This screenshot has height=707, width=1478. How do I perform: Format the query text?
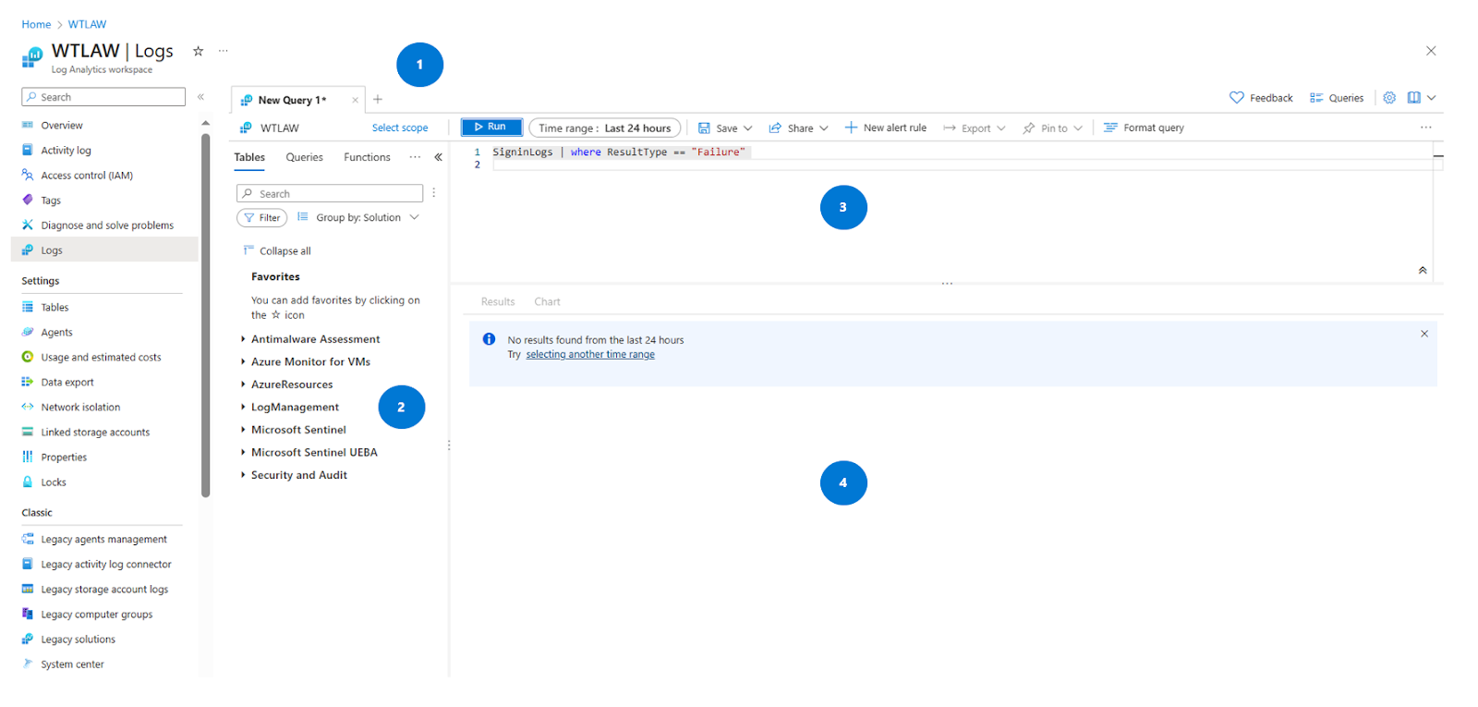[x=1144, y=128]
